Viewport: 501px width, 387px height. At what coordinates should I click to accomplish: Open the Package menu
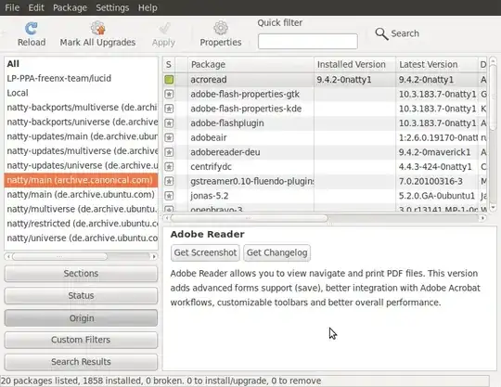coord(70,7)
